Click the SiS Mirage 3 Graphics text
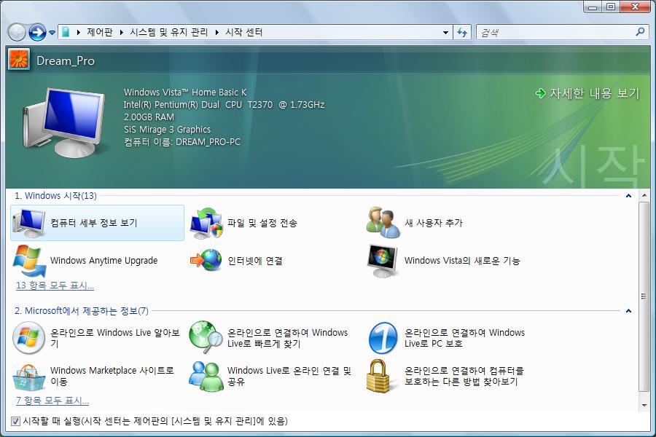Screen dimensions: 656x437 (167, 129)
